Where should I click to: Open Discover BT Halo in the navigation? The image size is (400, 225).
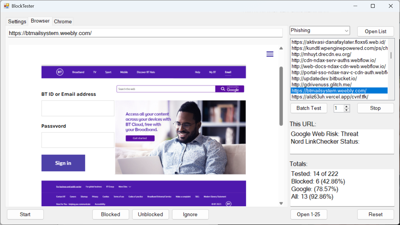146,72
